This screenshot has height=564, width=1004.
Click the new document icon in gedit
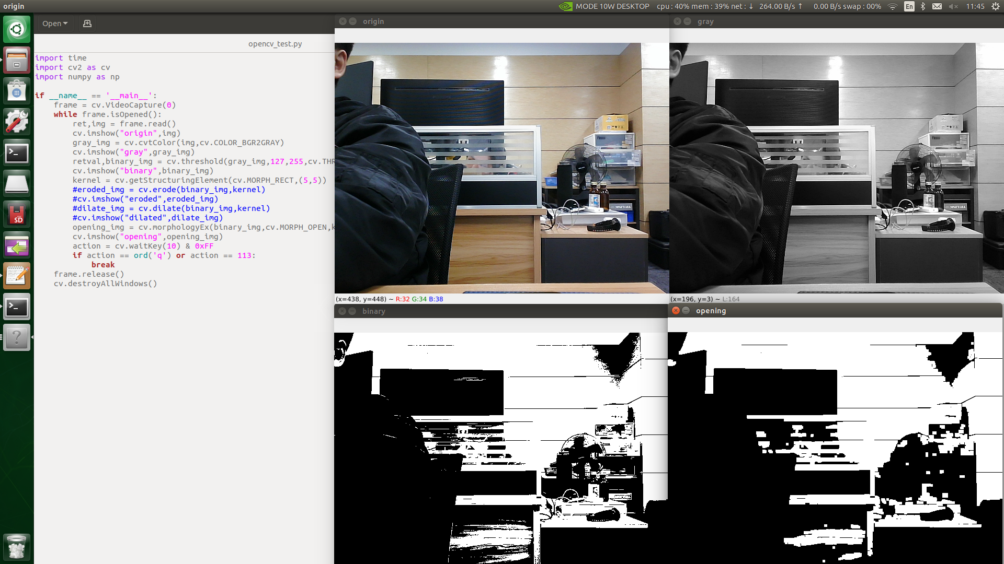[x=87, y=23]
